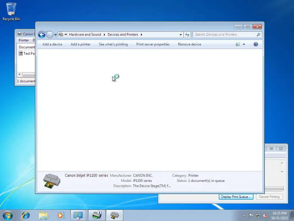Click the Canon iP1100 printer thumbnail in details pane

tap(52, 181)
